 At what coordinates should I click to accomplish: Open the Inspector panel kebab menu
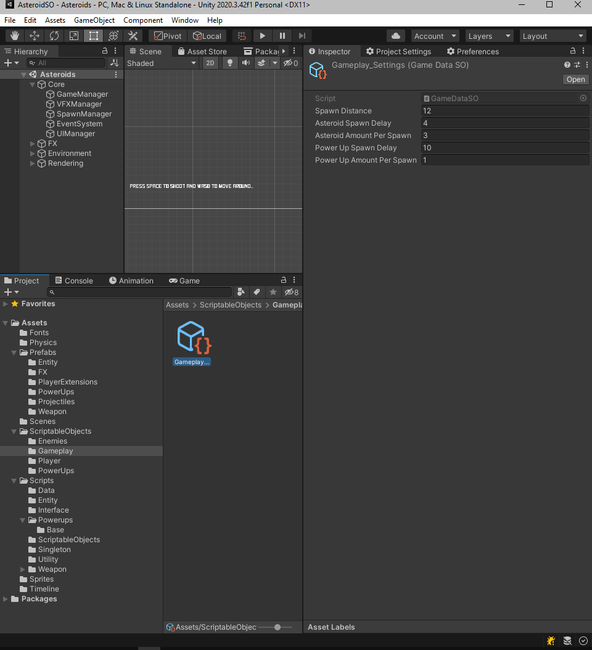[584, 51]
